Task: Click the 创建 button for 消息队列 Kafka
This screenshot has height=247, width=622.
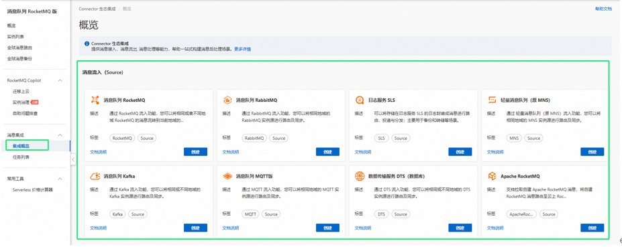Action: 195,228
